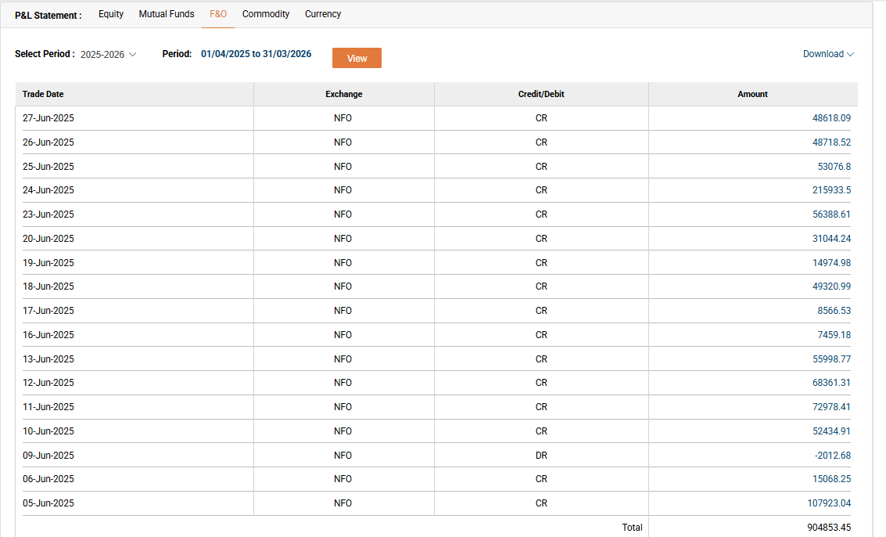Open amount 53076.8 for 25-Jun-2025
This screenshot has width=886, height=537.
[x=834, y=167]
